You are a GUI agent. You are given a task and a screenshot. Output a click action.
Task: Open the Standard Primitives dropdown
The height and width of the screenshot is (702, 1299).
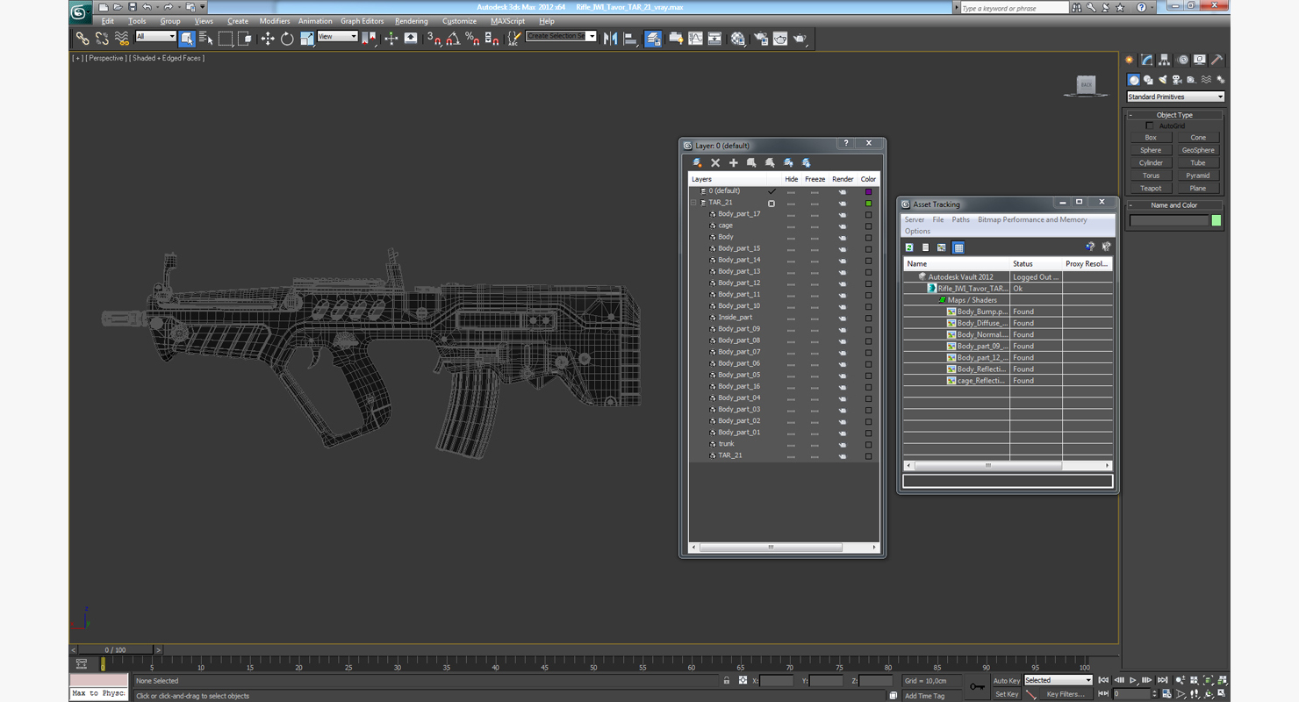click(1175, 97)
